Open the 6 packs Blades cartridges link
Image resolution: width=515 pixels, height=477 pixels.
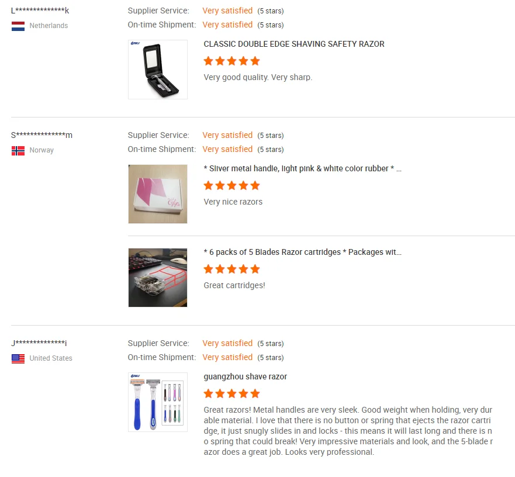(302, 252)
